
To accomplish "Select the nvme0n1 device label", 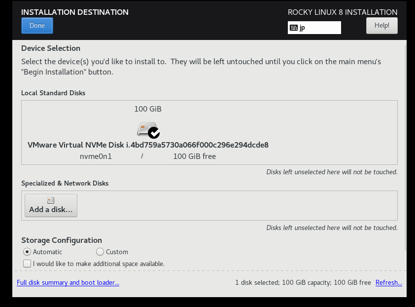I will point(96,156).
